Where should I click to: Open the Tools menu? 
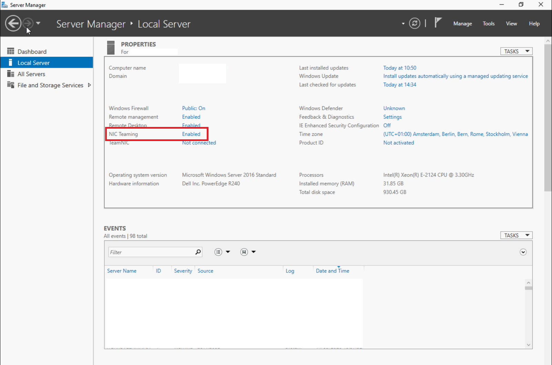pos(489,24)
